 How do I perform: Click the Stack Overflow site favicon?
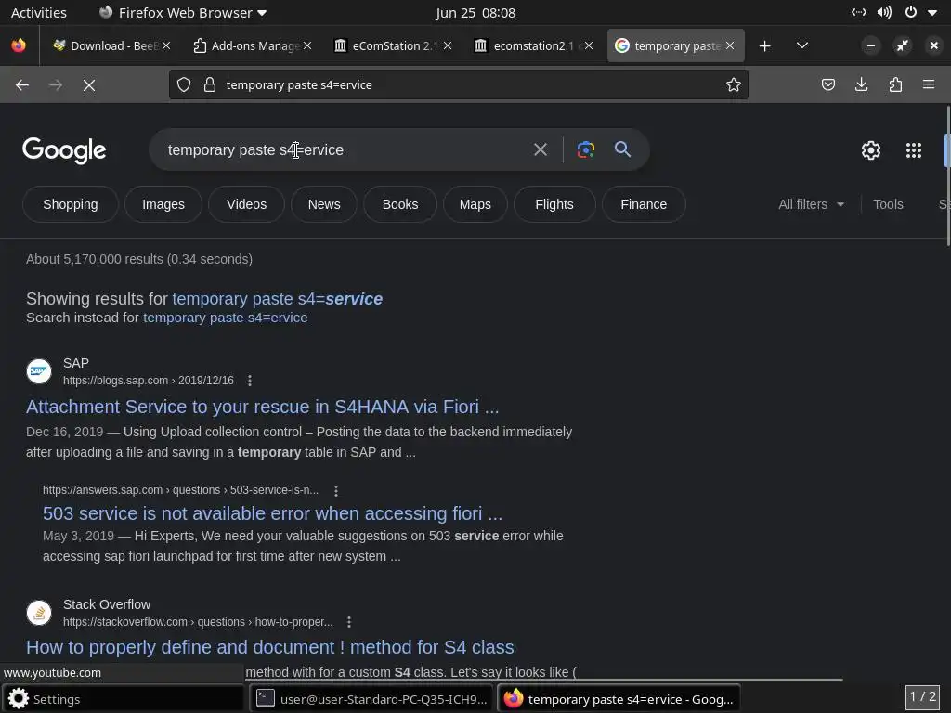click(x=39, y=613)
